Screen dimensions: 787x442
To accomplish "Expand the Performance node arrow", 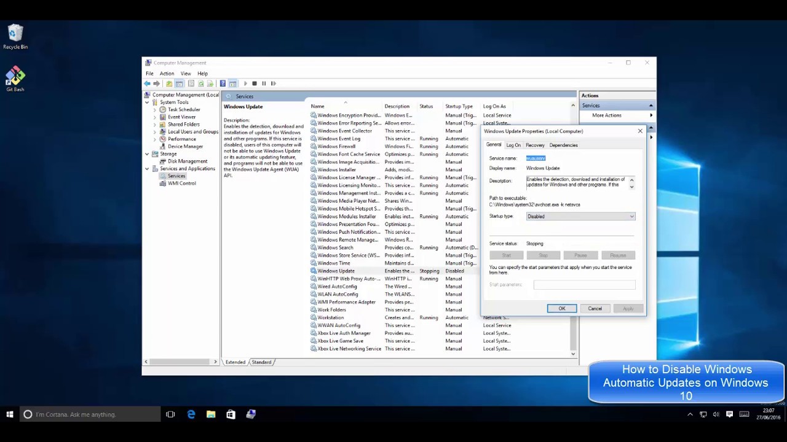I will point(154,139).
